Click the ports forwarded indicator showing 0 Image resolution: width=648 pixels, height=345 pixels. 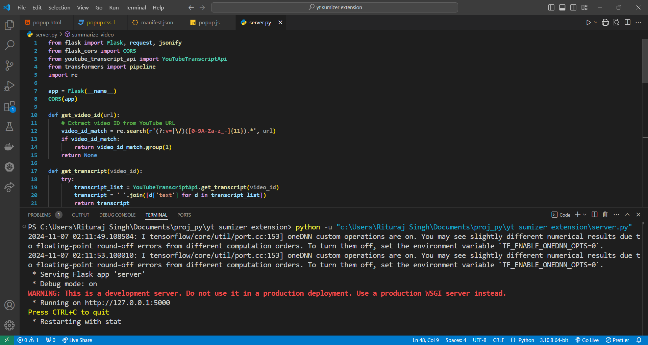pyautogui.click(x=50, y=340)
